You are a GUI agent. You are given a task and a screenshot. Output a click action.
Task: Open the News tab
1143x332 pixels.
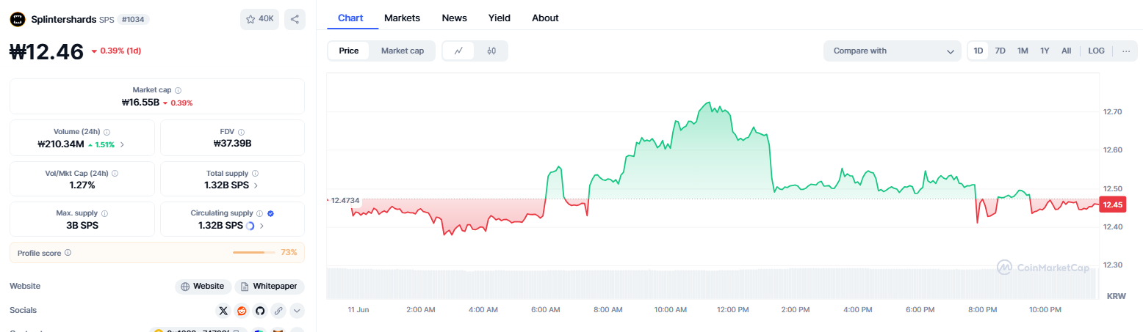click(454, 18)
